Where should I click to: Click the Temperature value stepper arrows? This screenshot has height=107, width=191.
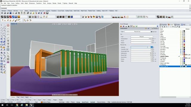point(154,39)
